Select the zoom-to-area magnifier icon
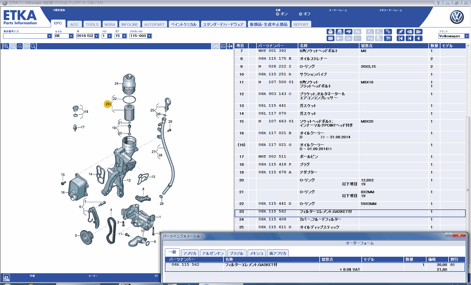 19,46
